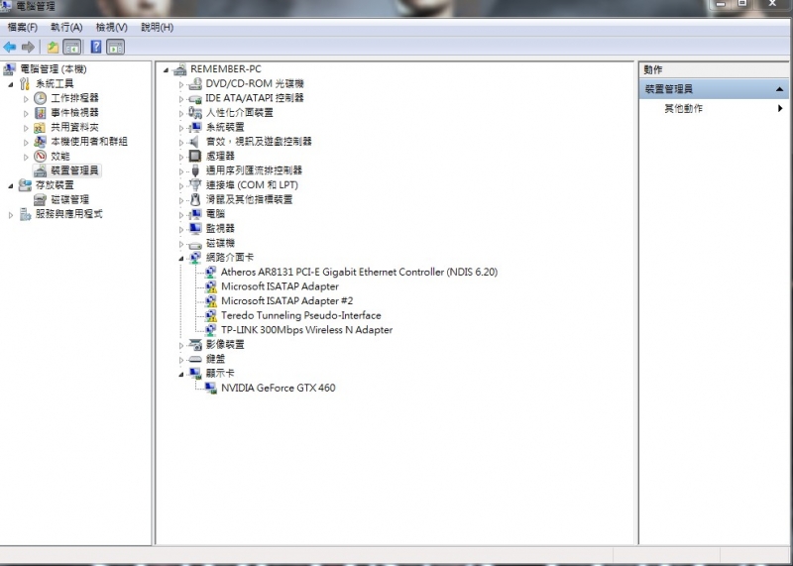This screenshot has width=793, height=566.
Task: Click the 磁碟管理 disk icon
Action: pyautogui.click(x=40, y=200)
